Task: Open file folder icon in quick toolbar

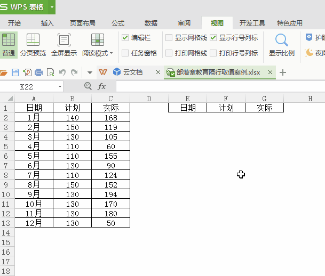Action: (x=4, y=72)
